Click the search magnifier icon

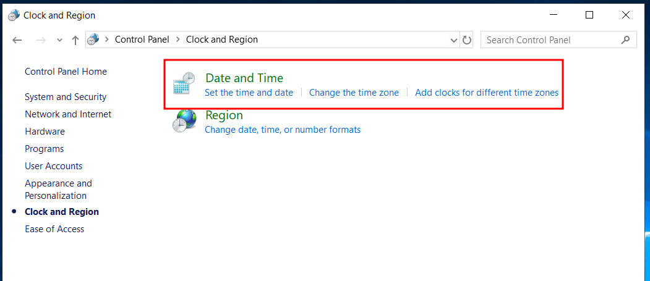point(626,40)
